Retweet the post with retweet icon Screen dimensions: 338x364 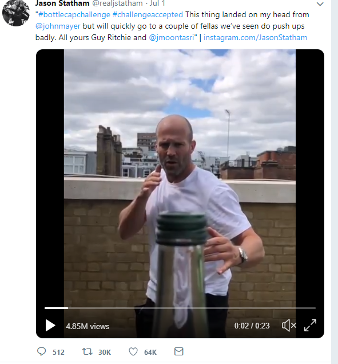pyautogui.click(x=88, y=351)
